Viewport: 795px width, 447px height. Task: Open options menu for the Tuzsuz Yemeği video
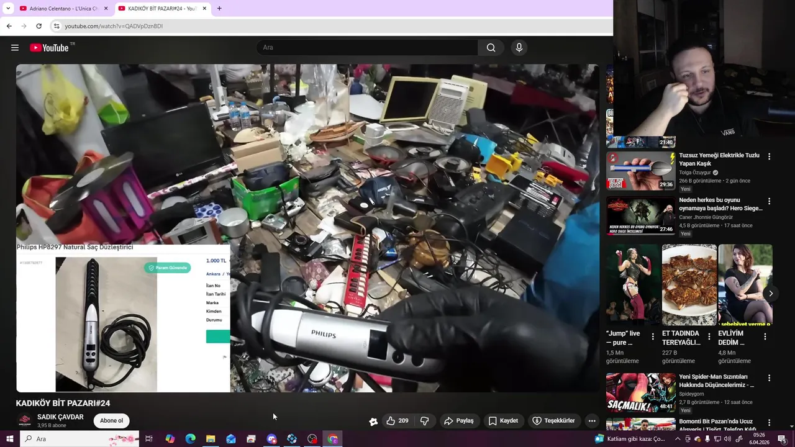769,157
